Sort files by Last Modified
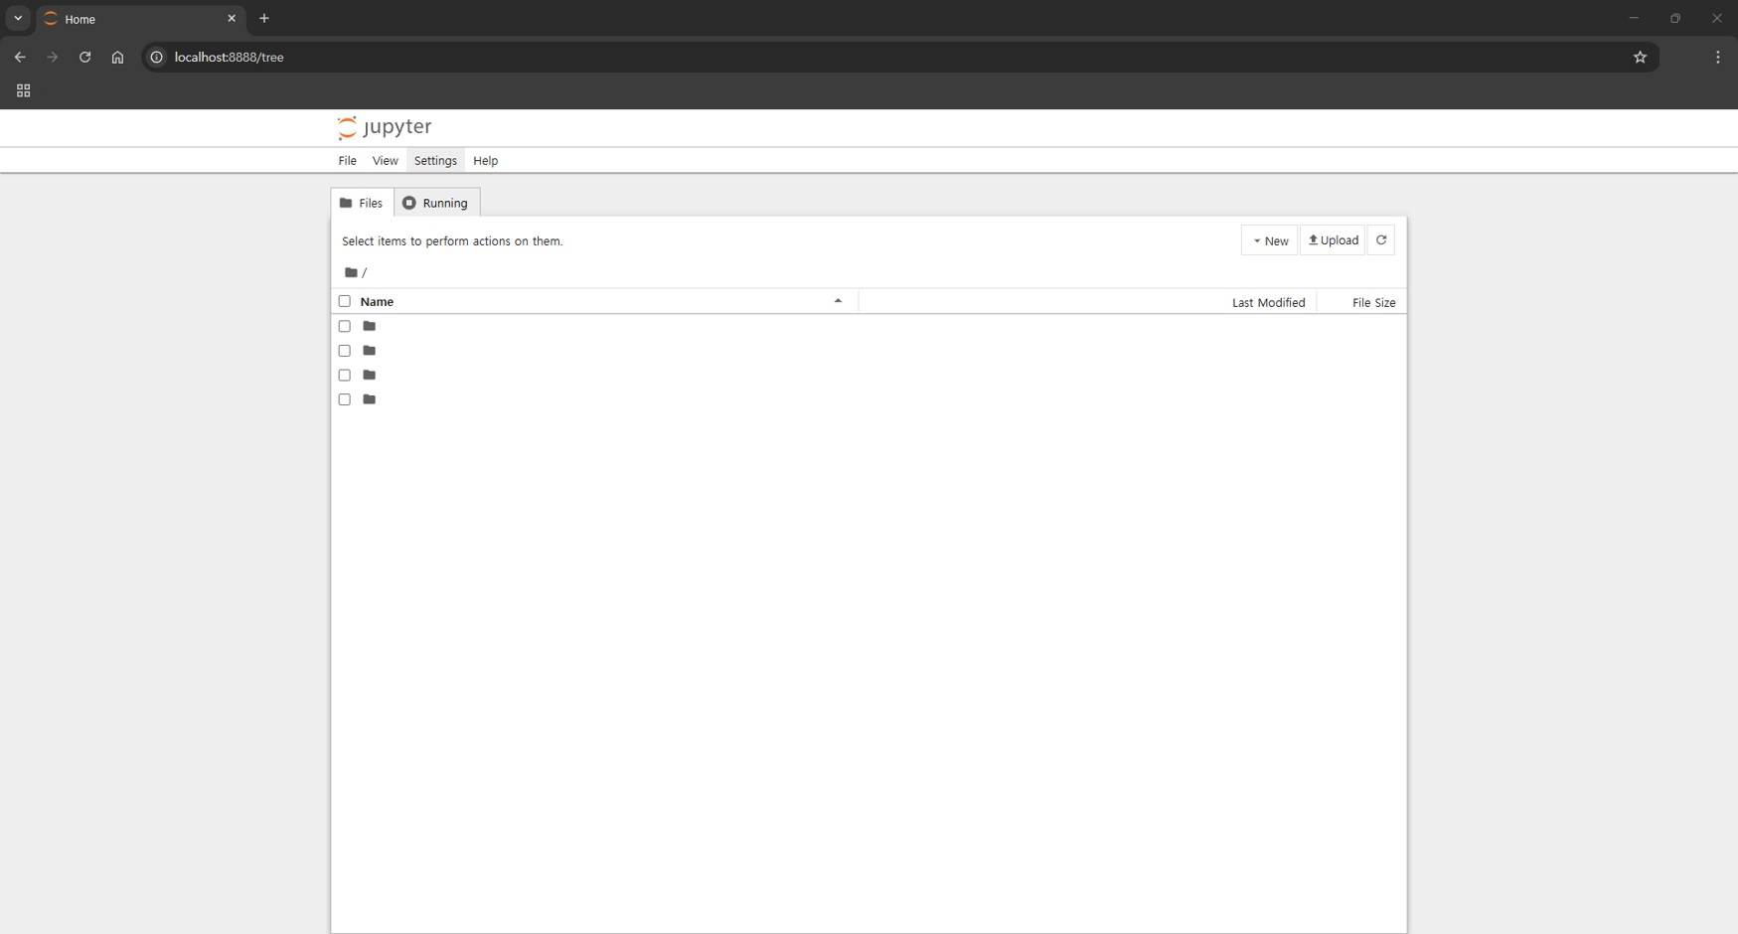Image resolution: width=1738 pixels, height=934 pixels. pyautogui.click(x=1268, y=302)
